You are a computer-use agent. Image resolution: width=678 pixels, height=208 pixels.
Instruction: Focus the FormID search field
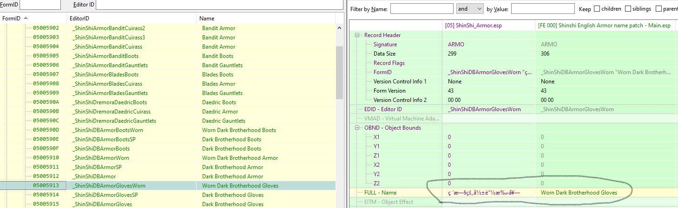click(40, 5)
